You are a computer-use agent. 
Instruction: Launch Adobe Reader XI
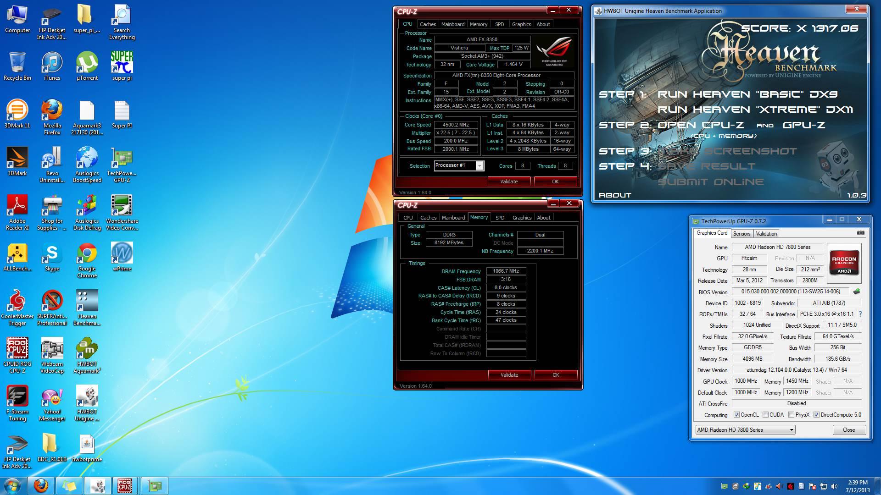pyautogui.click(x=17, y=213)
